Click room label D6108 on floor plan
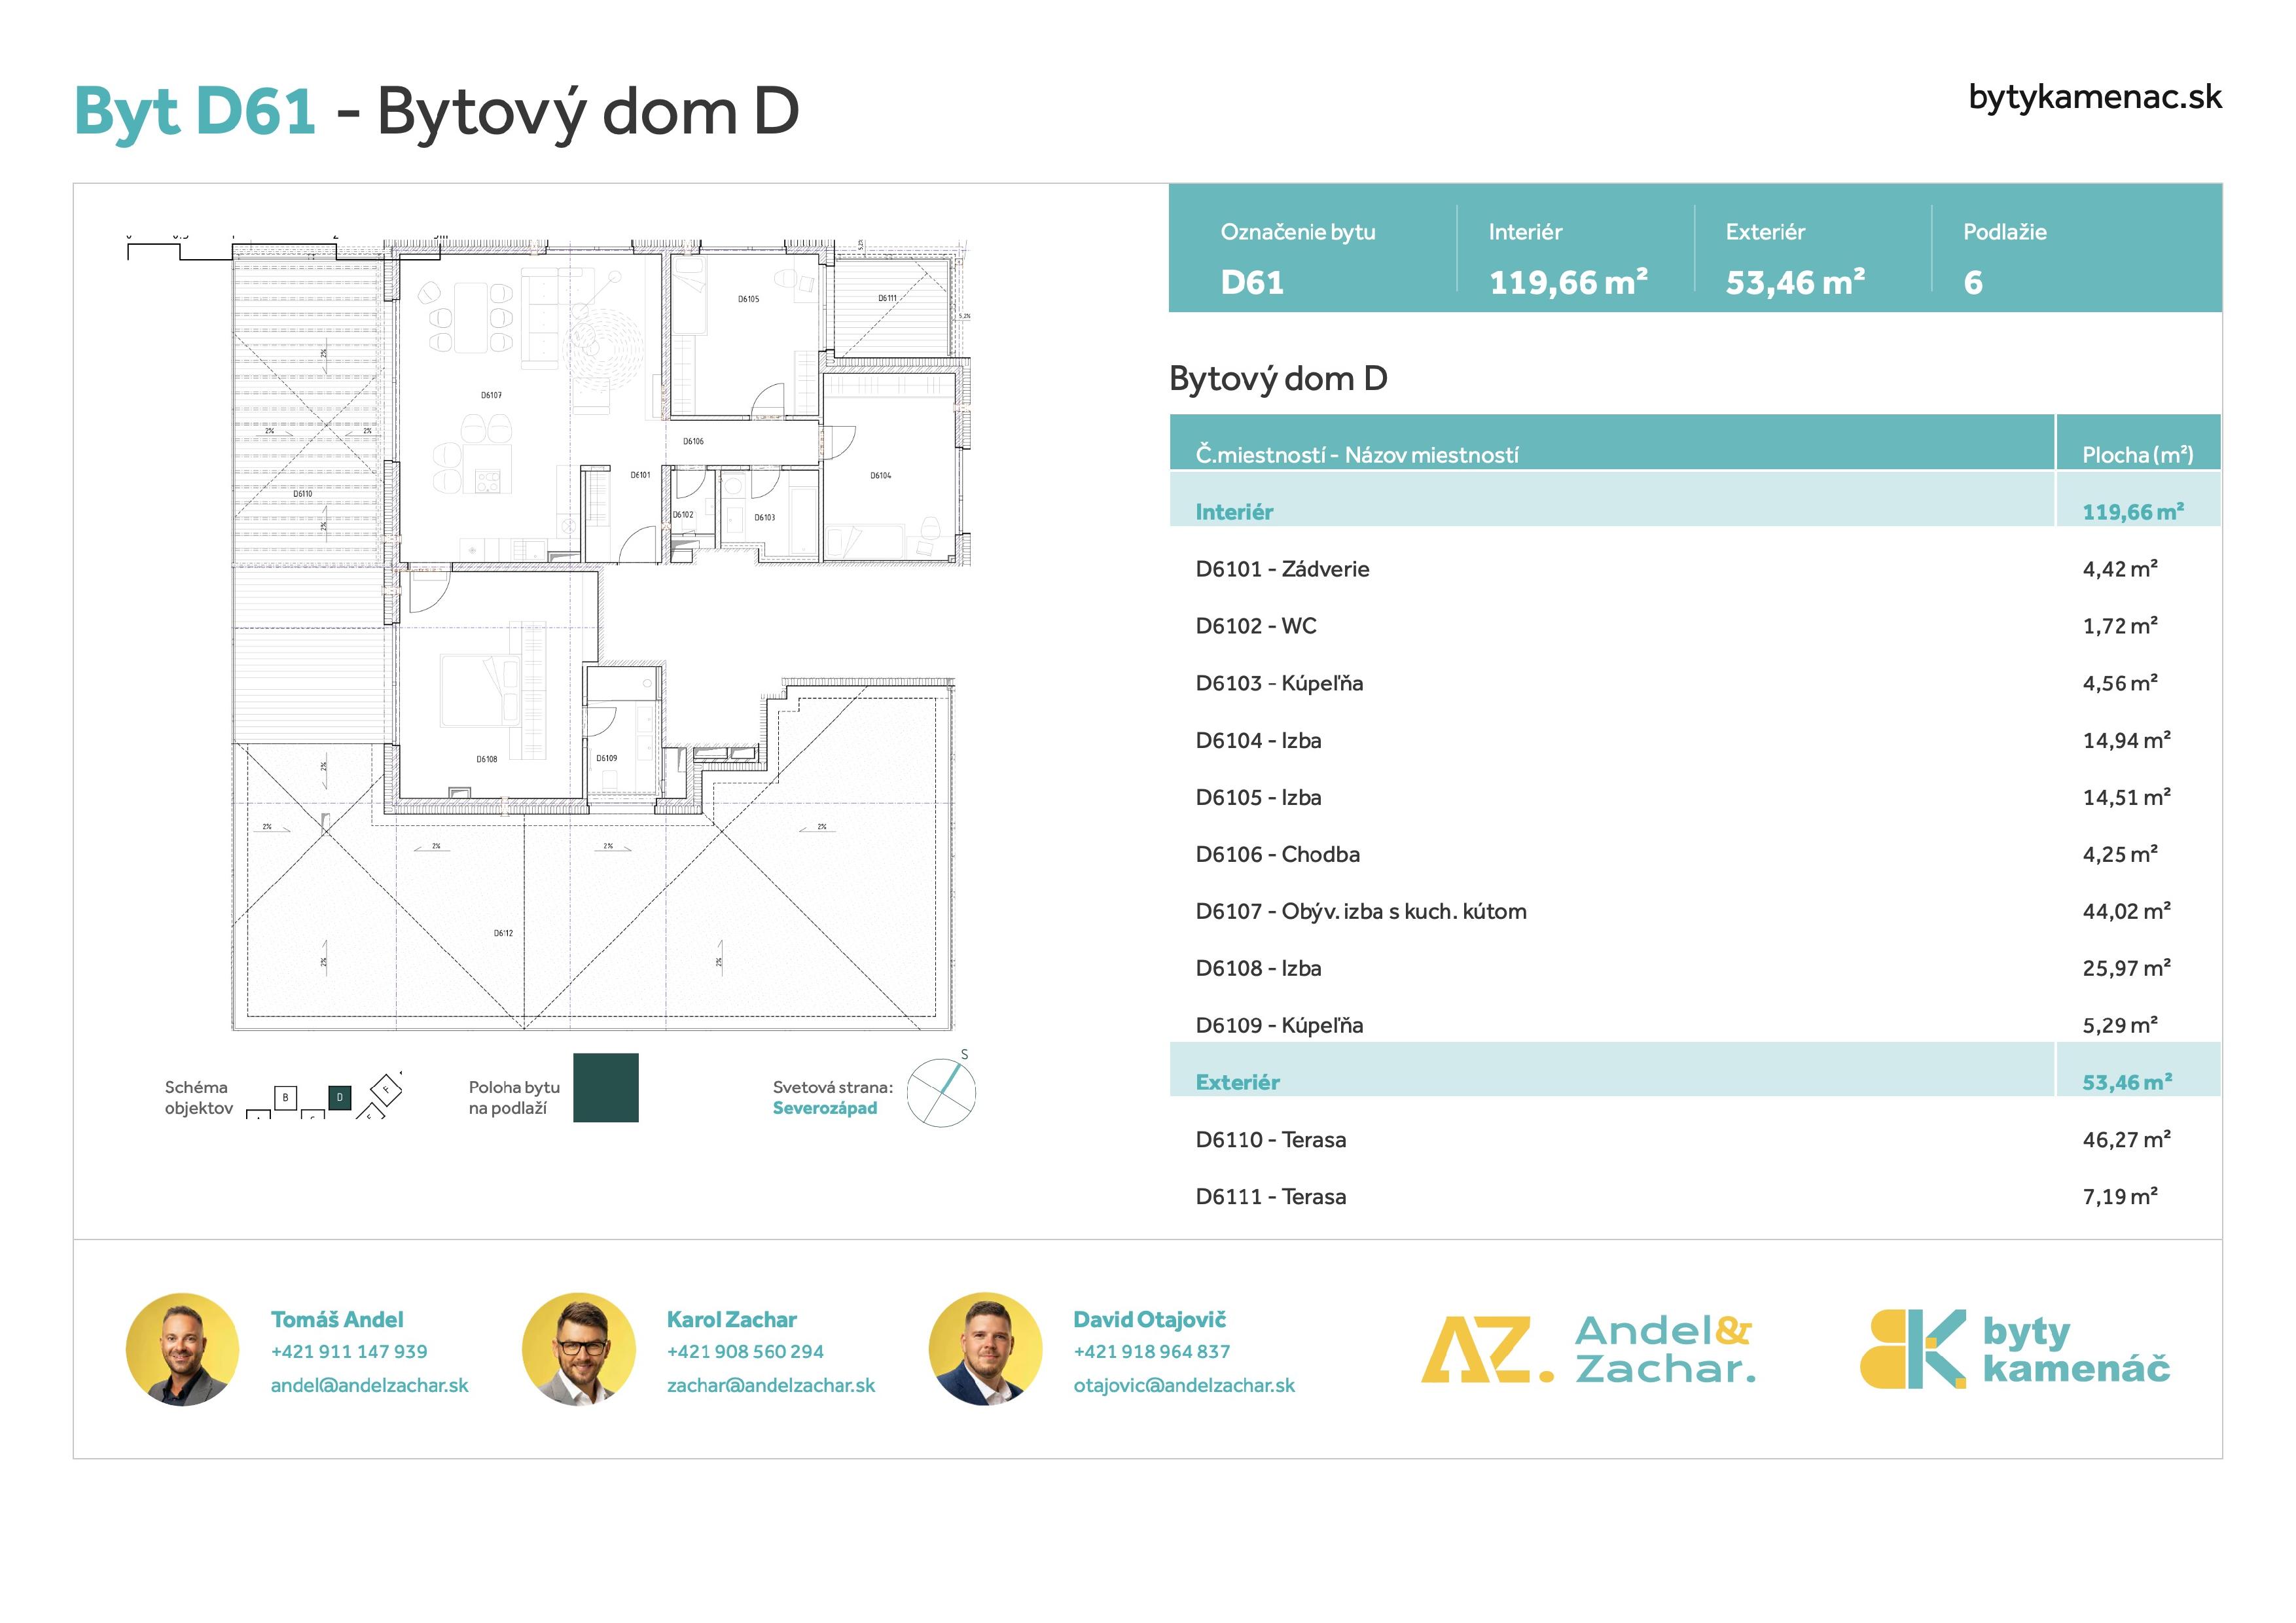 486,759
